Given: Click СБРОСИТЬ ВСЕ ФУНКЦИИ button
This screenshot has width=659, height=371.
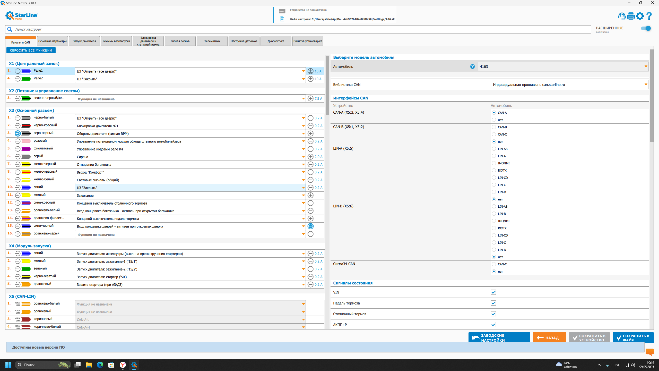Looking at the screenshot, I should click(31, 50).
